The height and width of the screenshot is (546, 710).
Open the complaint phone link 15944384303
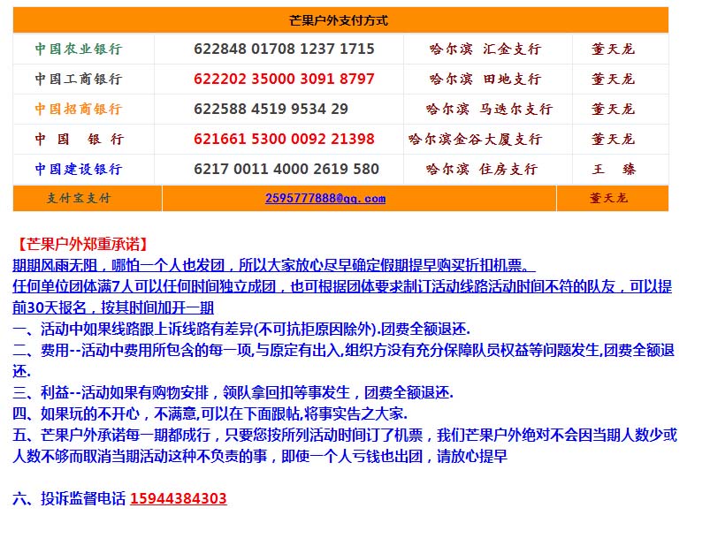pos(179,498)
